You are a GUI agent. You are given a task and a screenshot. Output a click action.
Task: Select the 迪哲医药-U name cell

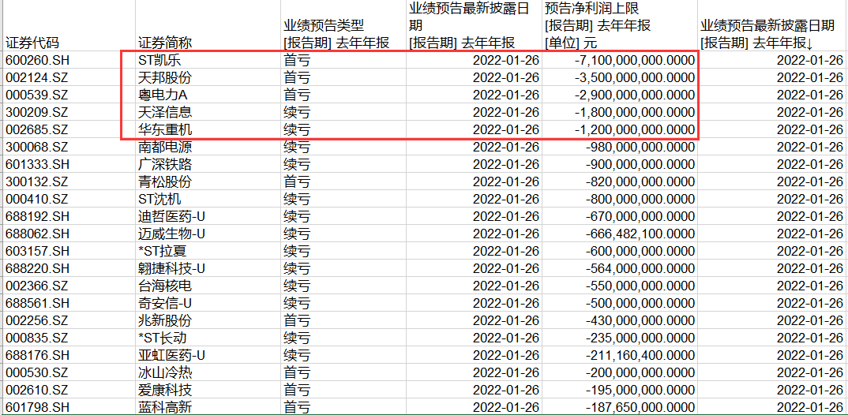point(208,216)
